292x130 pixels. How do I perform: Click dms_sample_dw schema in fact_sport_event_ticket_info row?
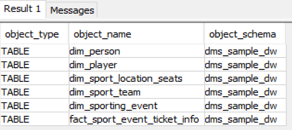click(x=245, y=119)
